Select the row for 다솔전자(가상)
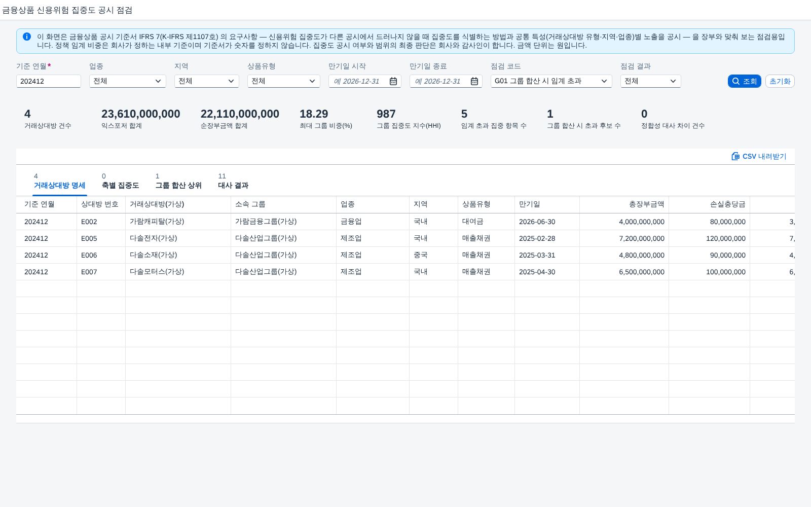Viewport: 811px width, 507px height. pyautogui.click(x=405, y=238)
